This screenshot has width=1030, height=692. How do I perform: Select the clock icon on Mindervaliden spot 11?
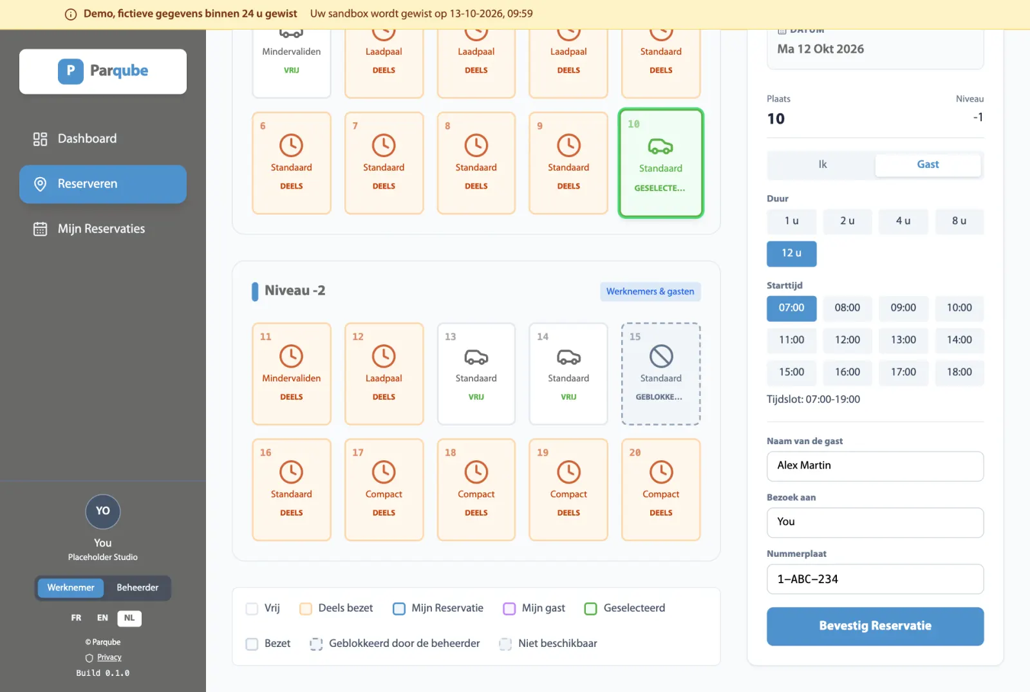click(292, 356)
